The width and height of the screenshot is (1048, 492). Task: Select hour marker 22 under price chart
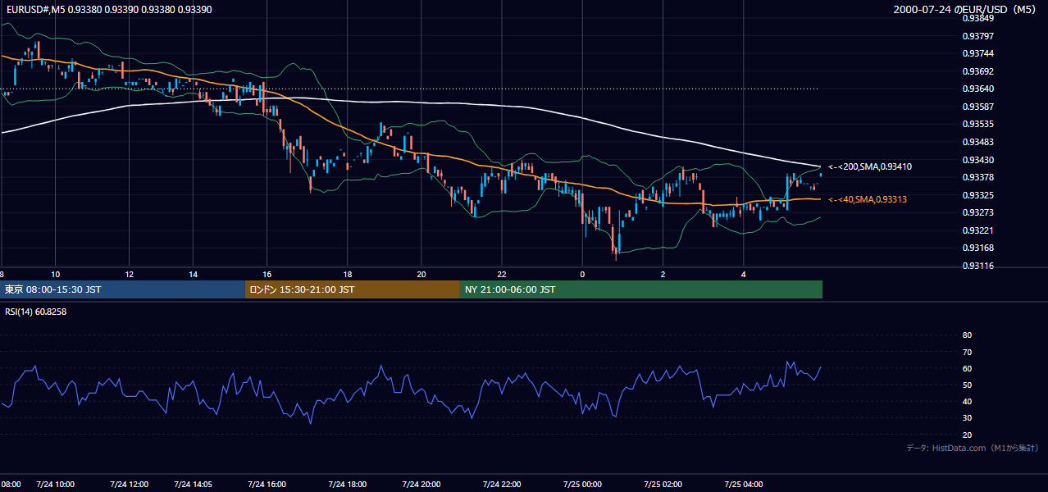[x=502, y=274]
